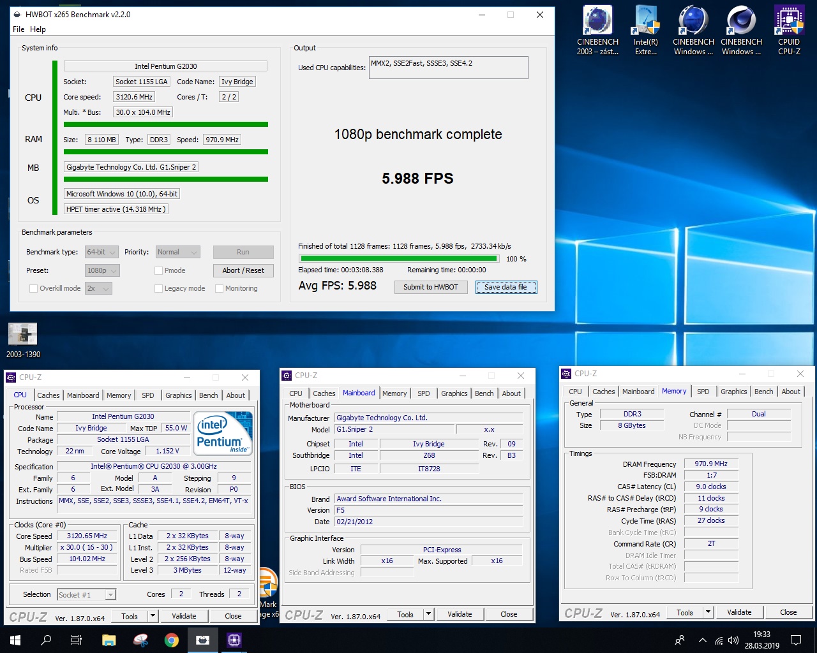Open People icon in system tray
This screenshot has height=653, width=817.
click(680, 640)
